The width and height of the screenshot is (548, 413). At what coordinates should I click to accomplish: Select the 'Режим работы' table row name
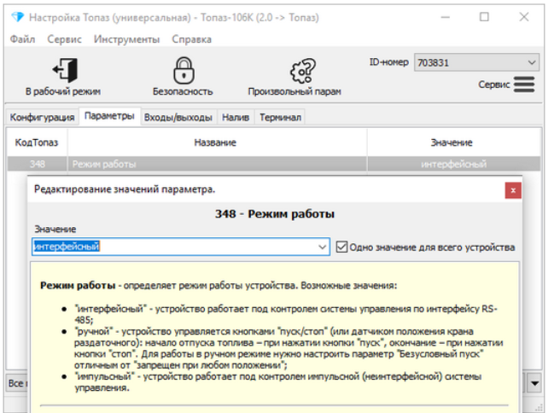(x=104, y=164)
